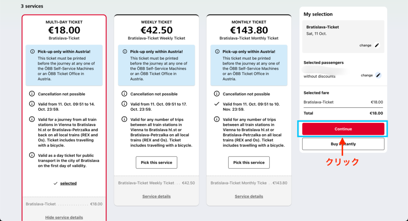Click the pencil icon beside Bratislava-Ticket change
Image resolution: width=408 pixels, height=221 pixels.
click(x=377, y=45)
